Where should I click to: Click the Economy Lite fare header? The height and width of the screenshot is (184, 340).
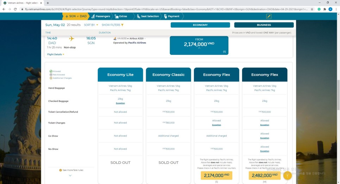(x=120, y=75)
